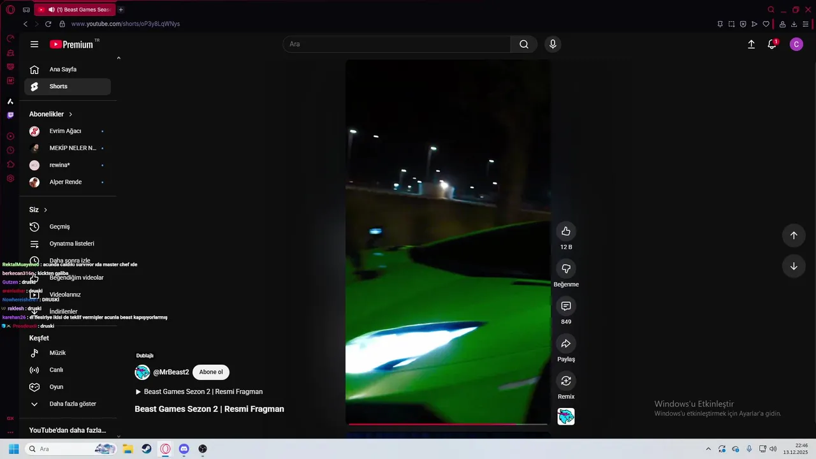Open Oynatma listeleri
Screen dimensions: 816x459
click(x=68, y=244)
